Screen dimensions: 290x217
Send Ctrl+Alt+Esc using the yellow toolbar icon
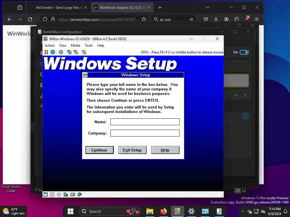pyautogui.click(x=76, y=52)
